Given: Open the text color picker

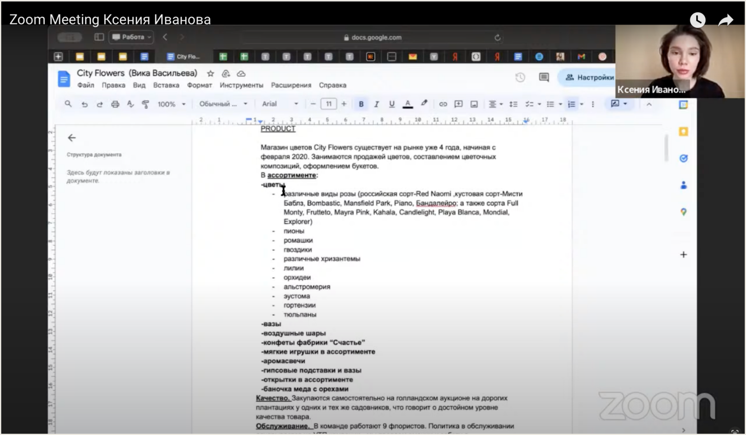Looking at the screenshot, I should (407, 104).
